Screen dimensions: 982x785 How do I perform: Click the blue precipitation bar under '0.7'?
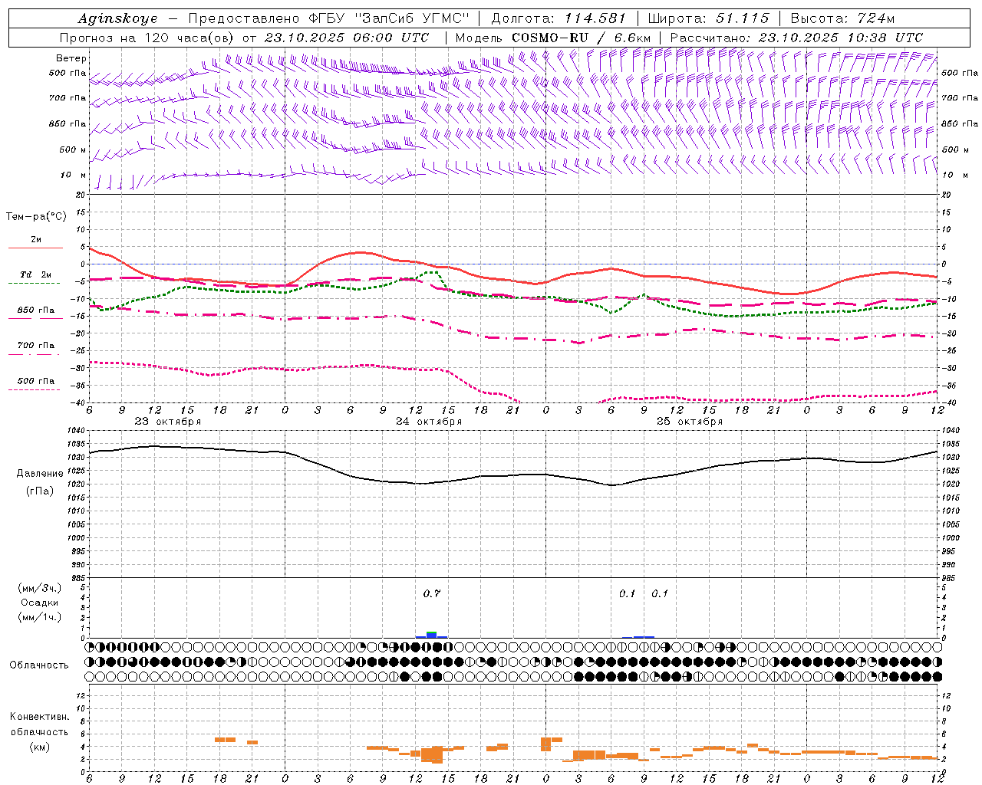[431, 636]
